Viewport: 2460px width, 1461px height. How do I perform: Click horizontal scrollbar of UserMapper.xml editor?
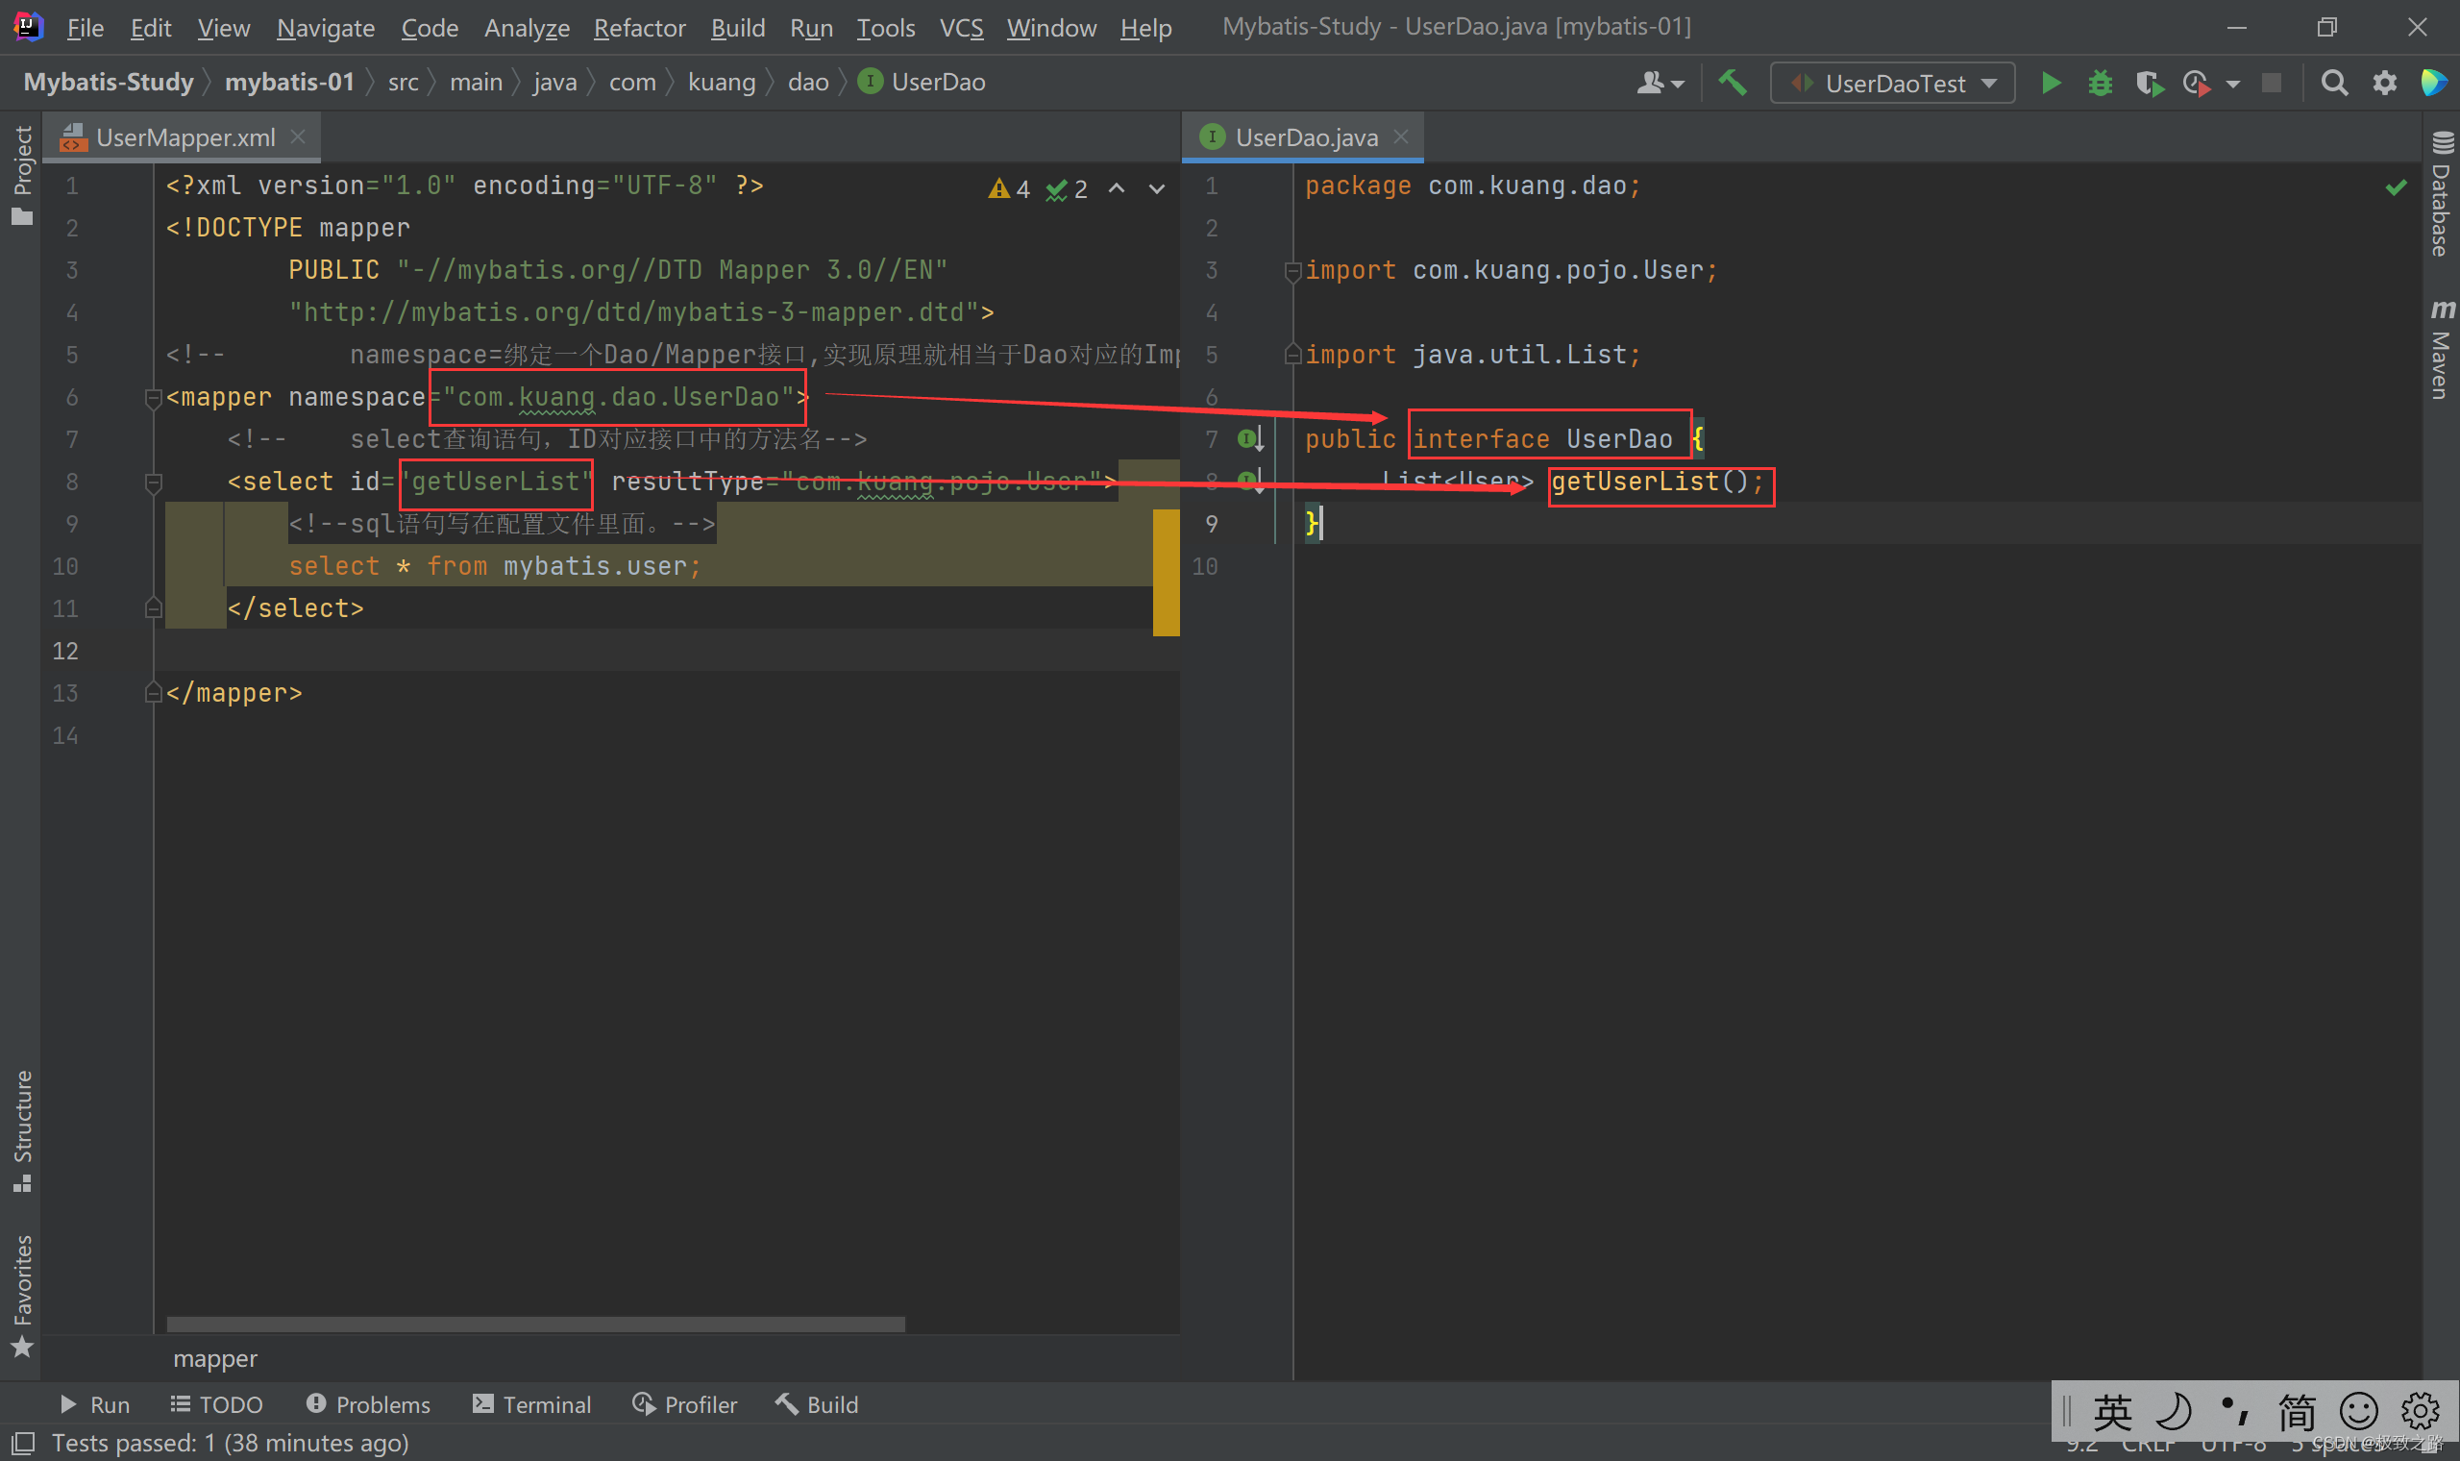535,1325
